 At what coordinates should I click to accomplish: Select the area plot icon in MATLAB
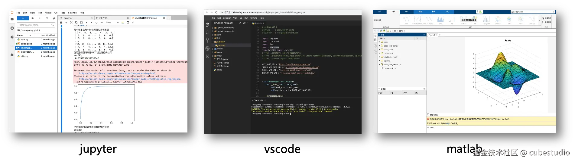[x=440, y=20]
